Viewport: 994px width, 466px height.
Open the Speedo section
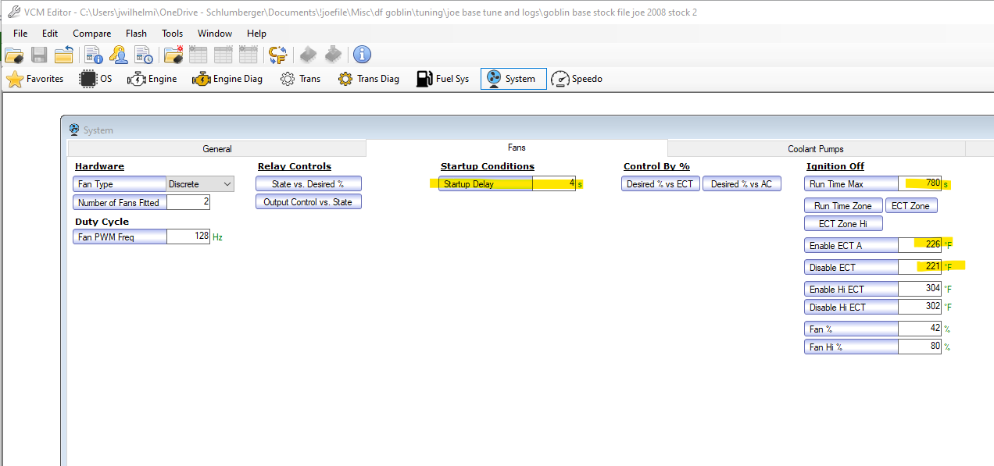(x=577, y=79)
